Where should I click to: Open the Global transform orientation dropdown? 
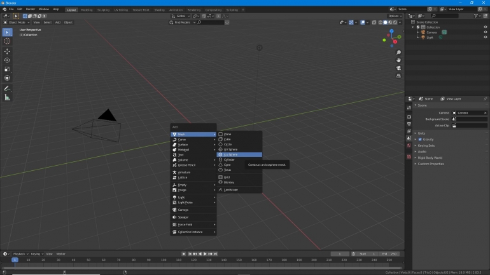181,16
